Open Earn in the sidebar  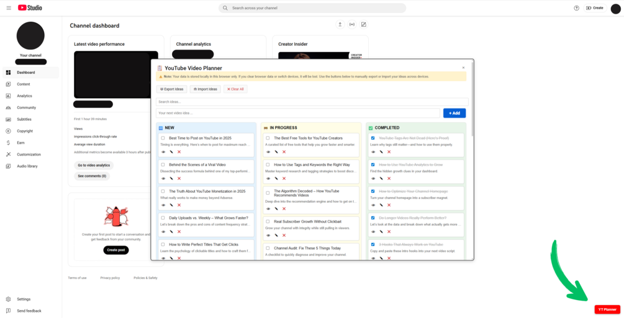pos(30,143)
